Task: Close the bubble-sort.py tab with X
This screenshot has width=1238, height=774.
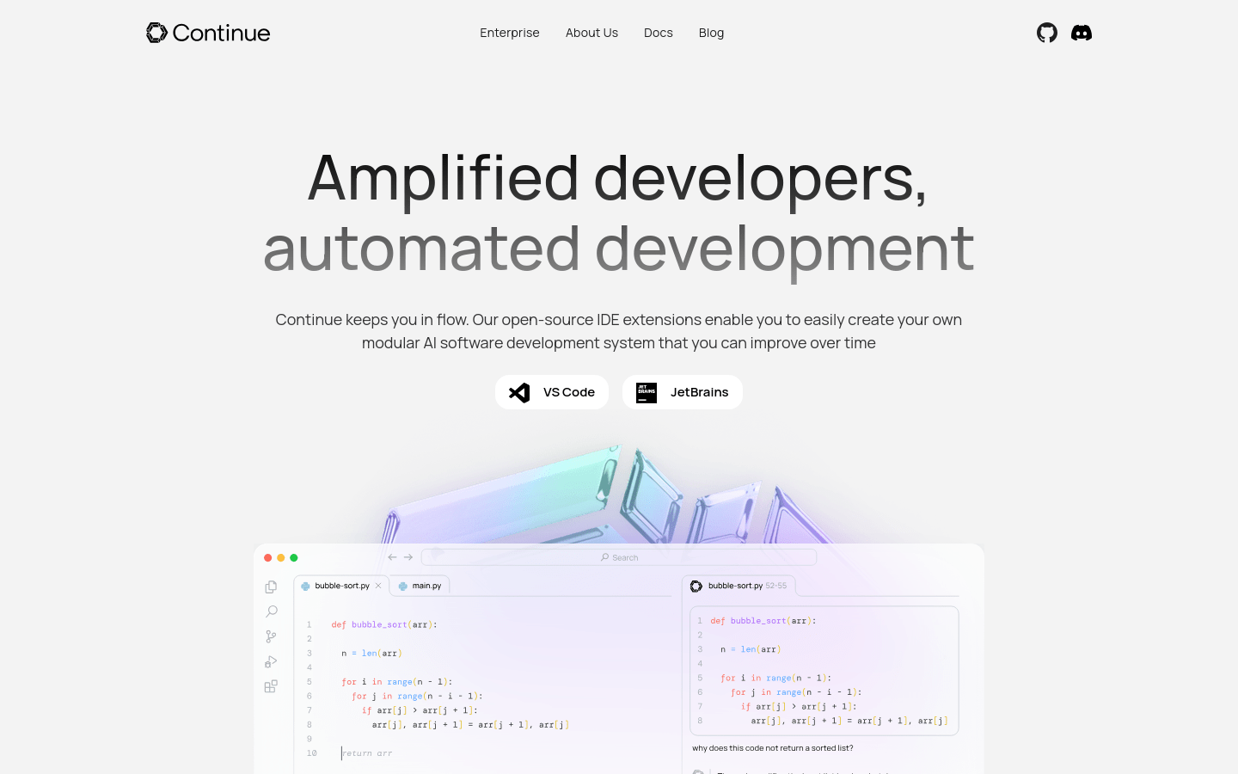Action: click(378, 586)
